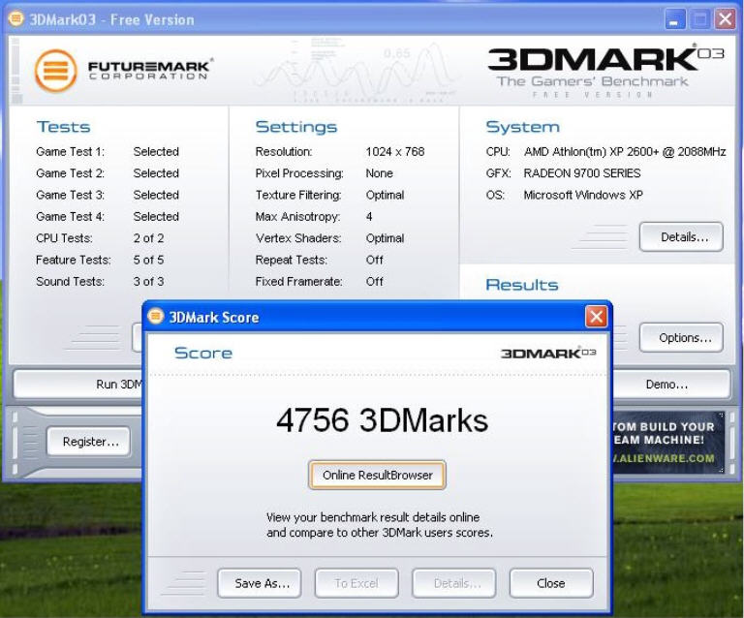Click the 'Results' section heading
Image resolution: width=744 pixels, height=618 pixels.
tap(522, 285)
